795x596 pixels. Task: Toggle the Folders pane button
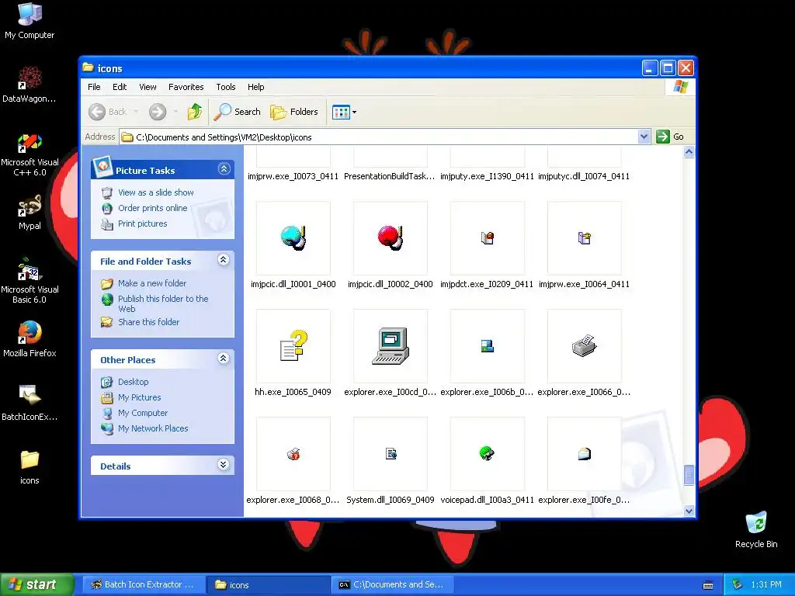coord(294,112)
